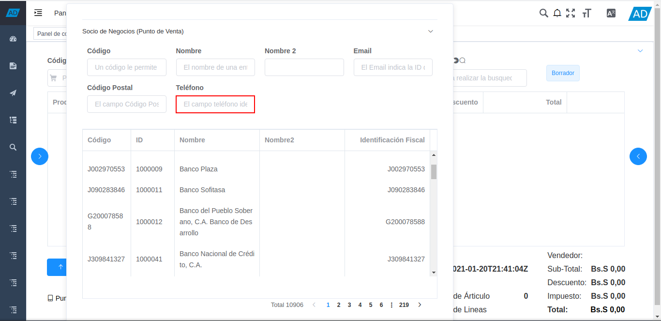Go to page 5 of results
The height and width of the screenshot is (321, 661).
(x=371, y=305)
